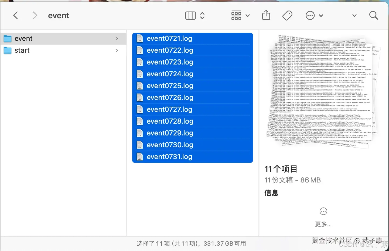Open the more actions ellipsis menu in toolbar
Screen dimensions: 389x251
click(x=310, y=15)
